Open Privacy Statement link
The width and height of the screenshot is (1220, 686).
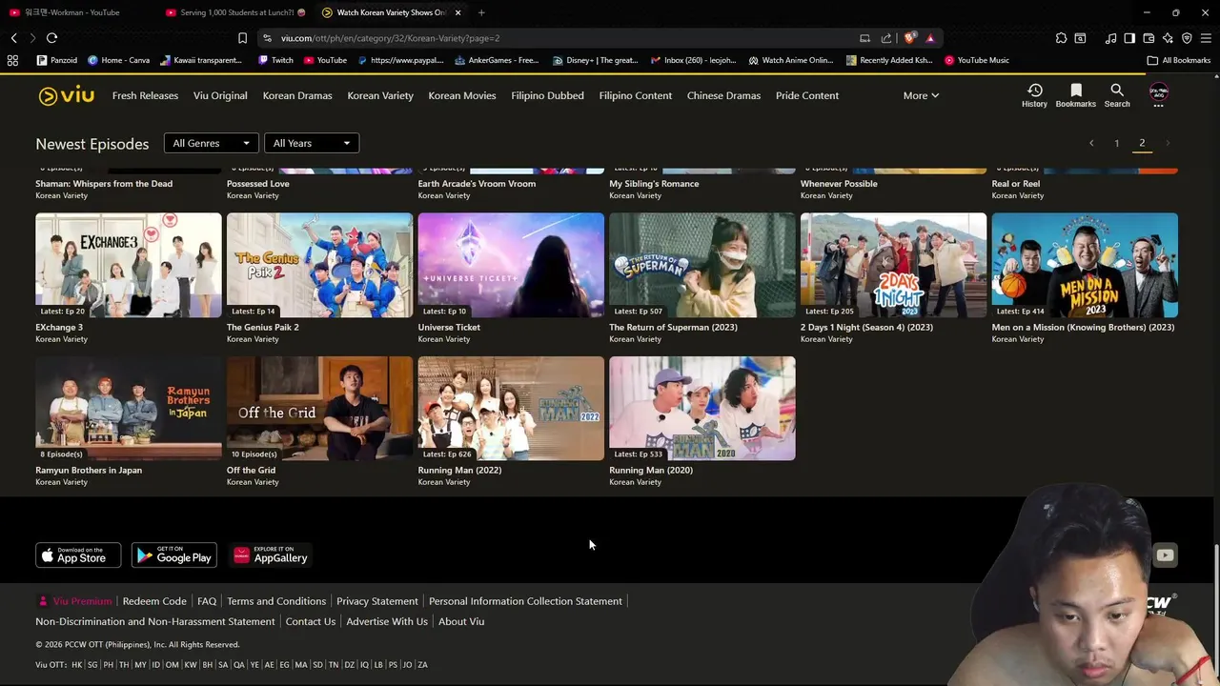pos(377,601)
